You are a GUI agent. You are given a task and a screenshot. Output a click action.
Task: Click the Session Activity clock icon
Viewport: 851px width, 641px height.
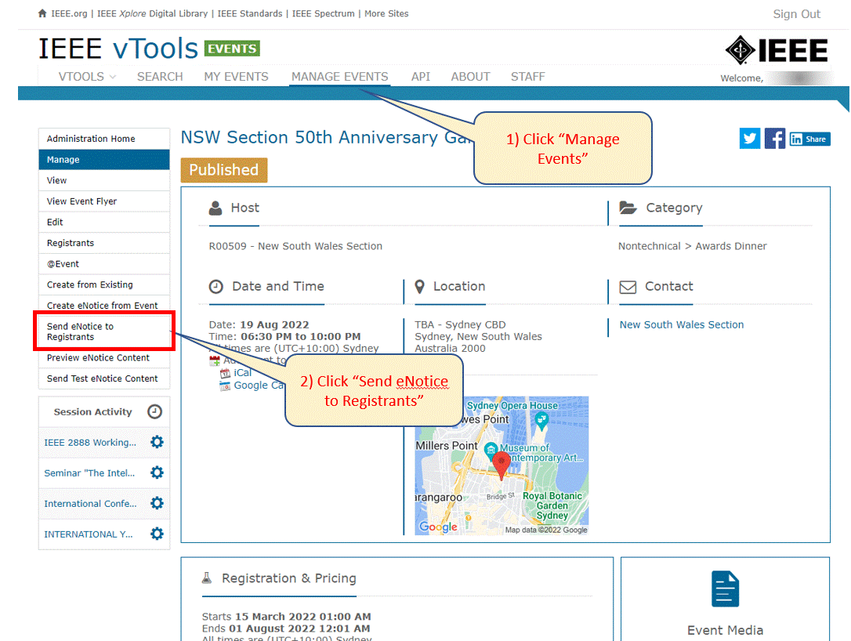click(x=154, y=411)
